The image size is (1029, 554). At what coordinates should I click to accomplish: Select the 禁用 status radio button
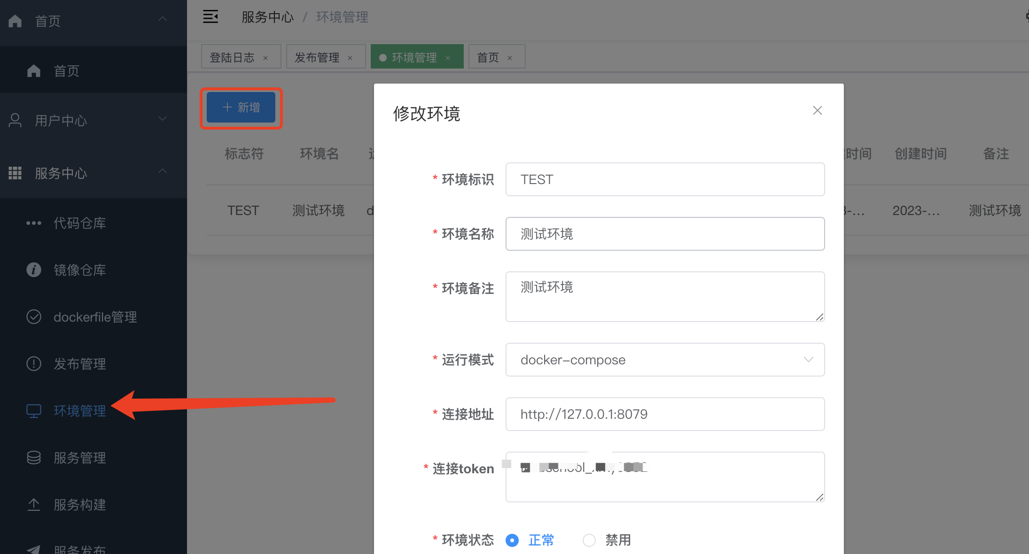tap(589, 540)
